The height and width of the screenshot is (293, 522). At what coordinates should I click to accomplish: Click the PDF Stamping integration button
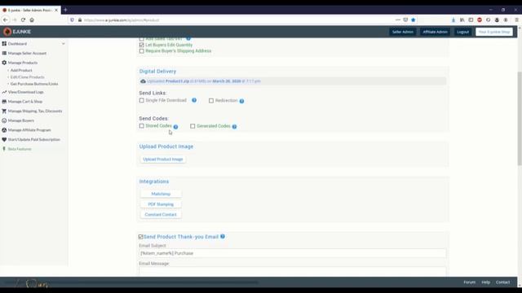[x=161, y=204]
